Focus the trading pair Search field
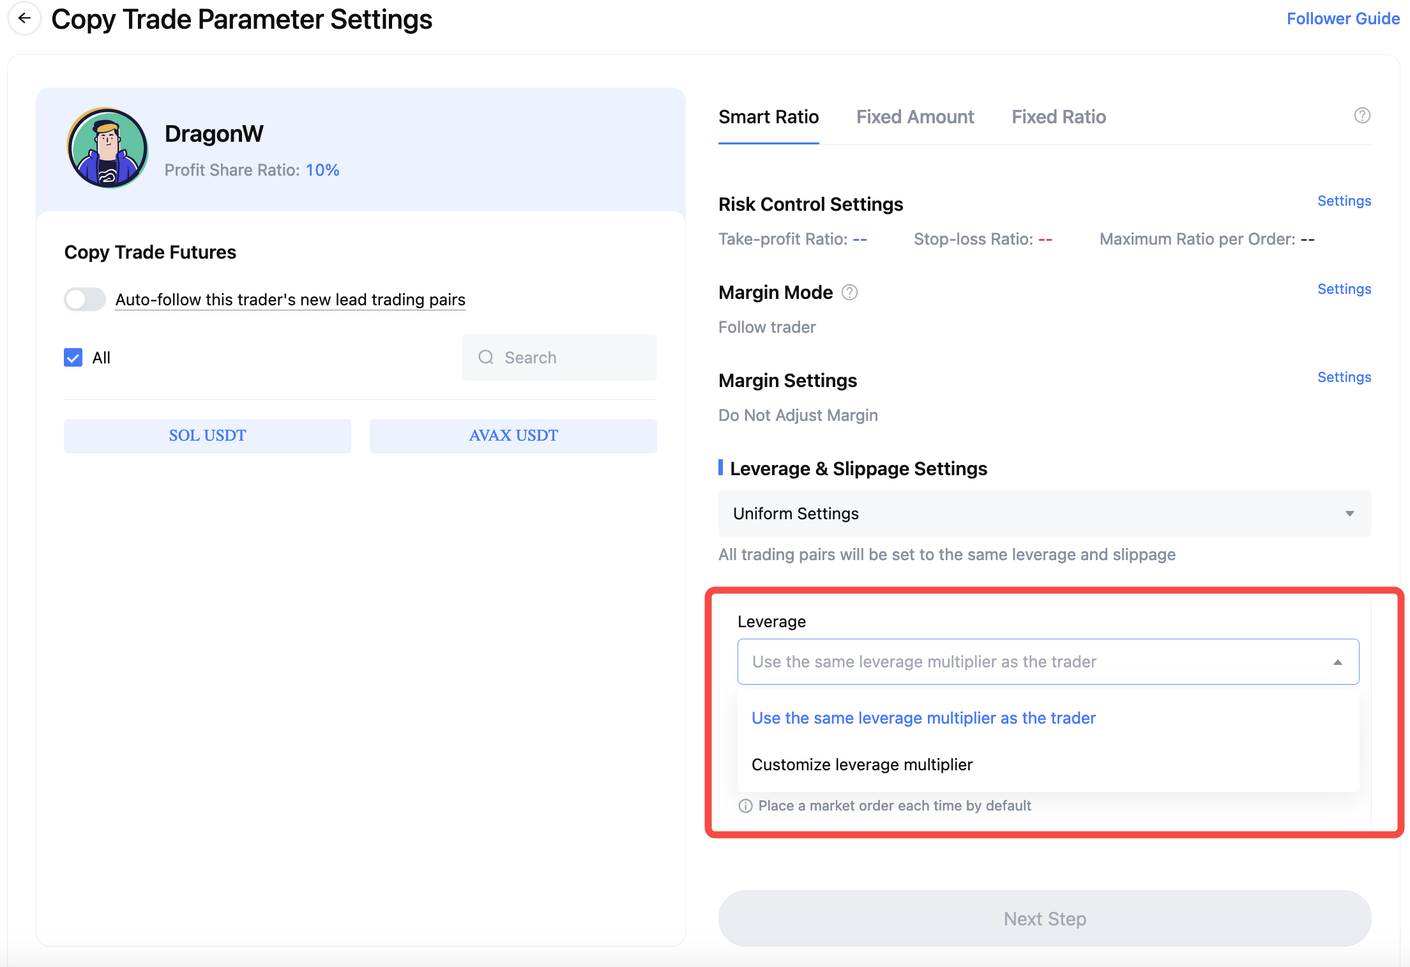This screenshot has width=1410, height=967. (559, 358)
